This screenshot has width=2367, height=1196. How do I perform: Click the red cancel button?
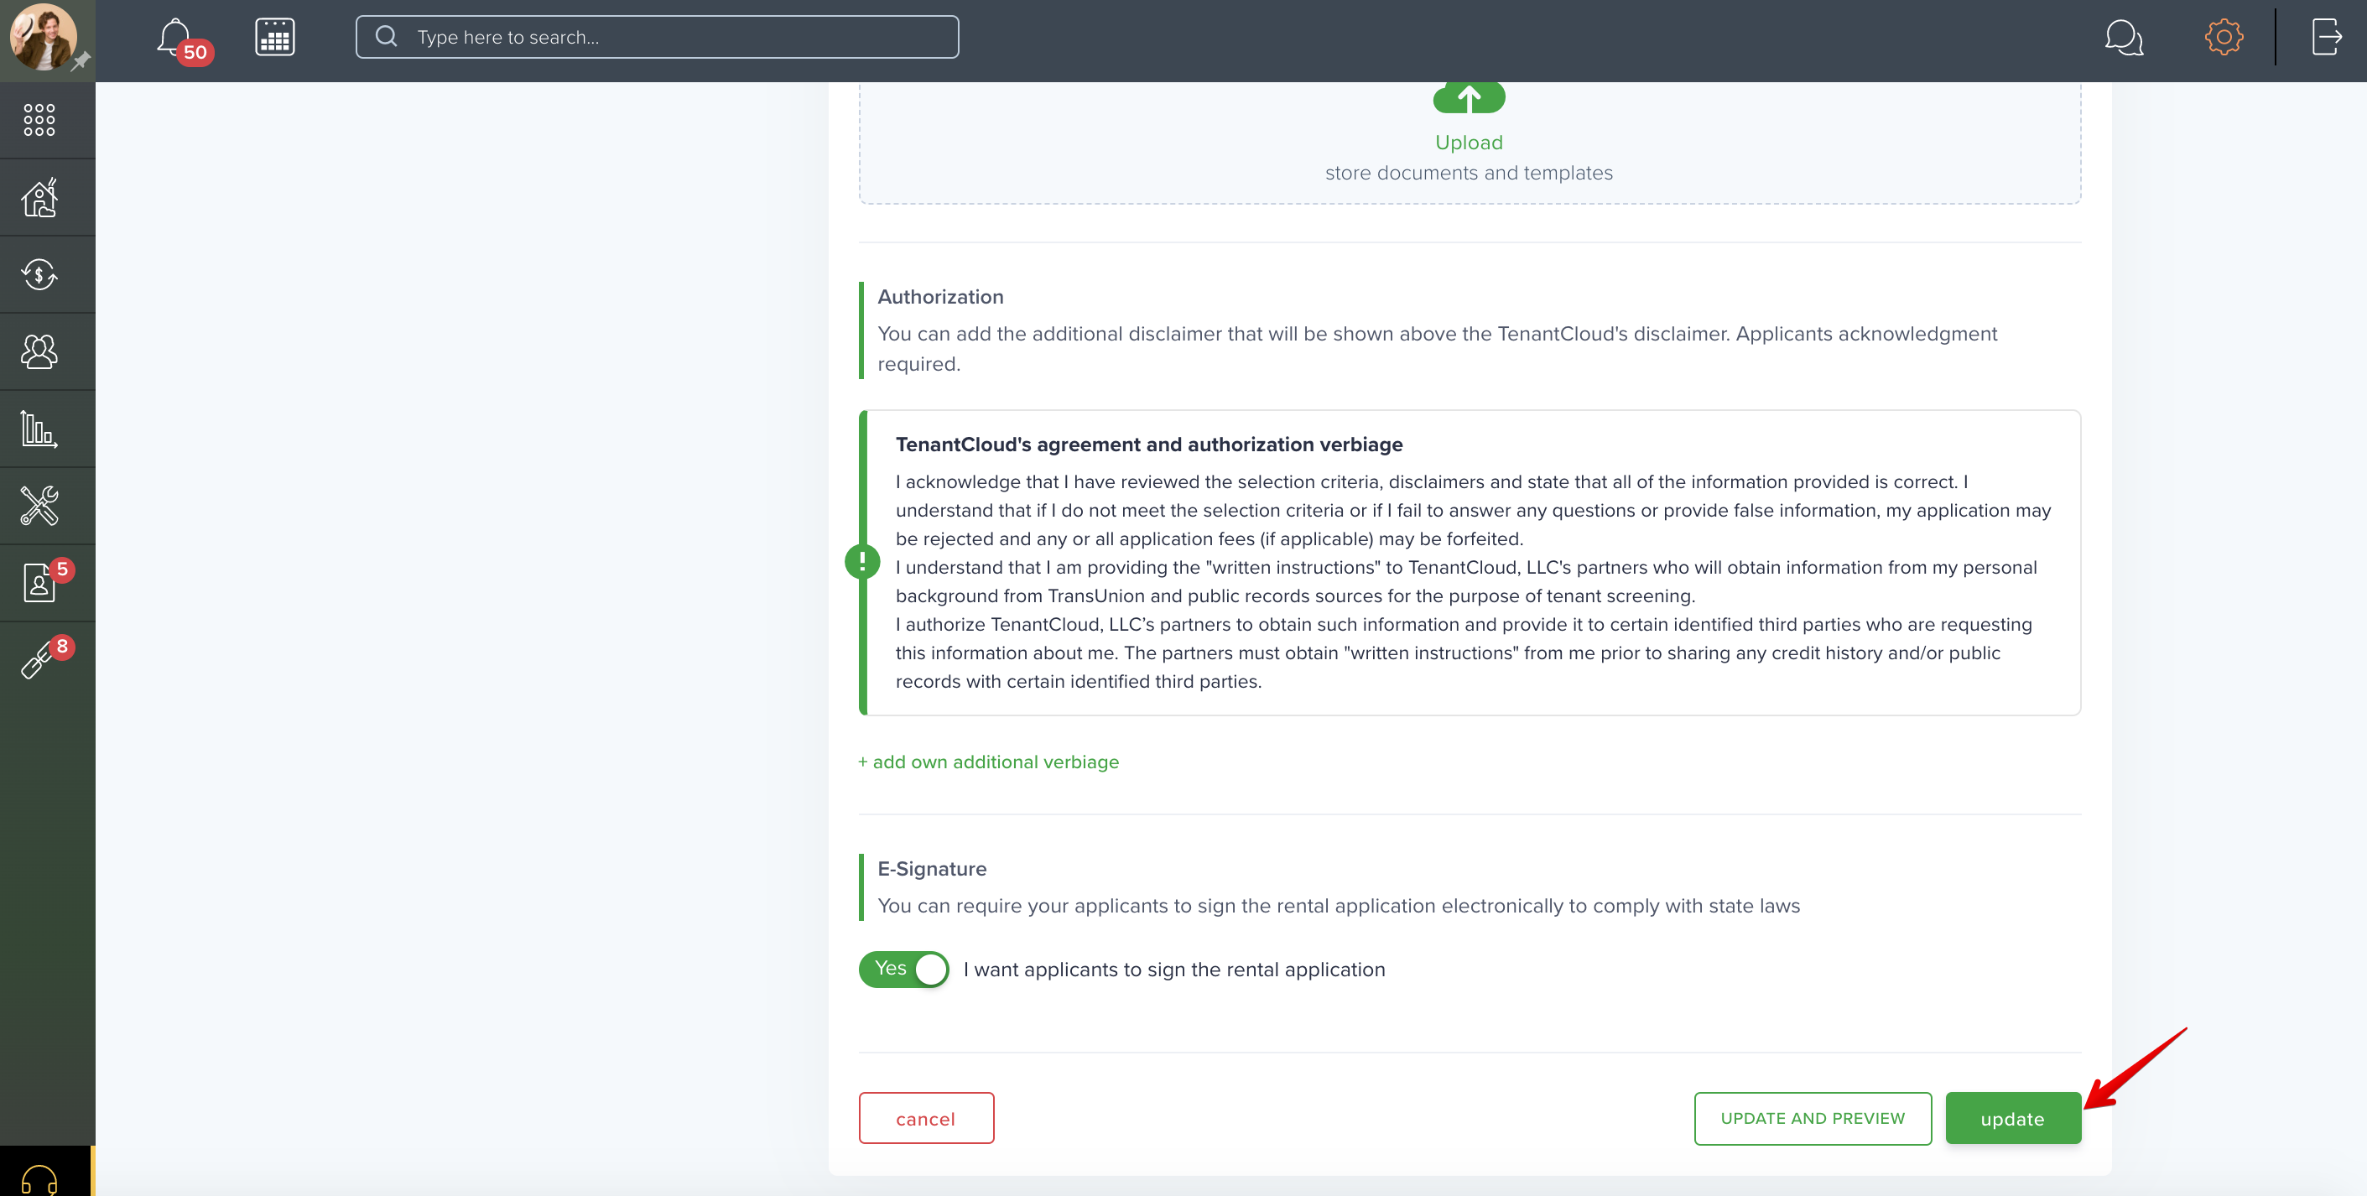point(925,1118)
